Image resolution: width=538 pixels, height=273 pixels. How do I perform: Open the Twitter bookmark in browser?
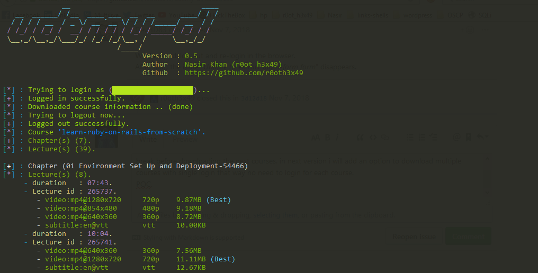(x=139, y=15)
